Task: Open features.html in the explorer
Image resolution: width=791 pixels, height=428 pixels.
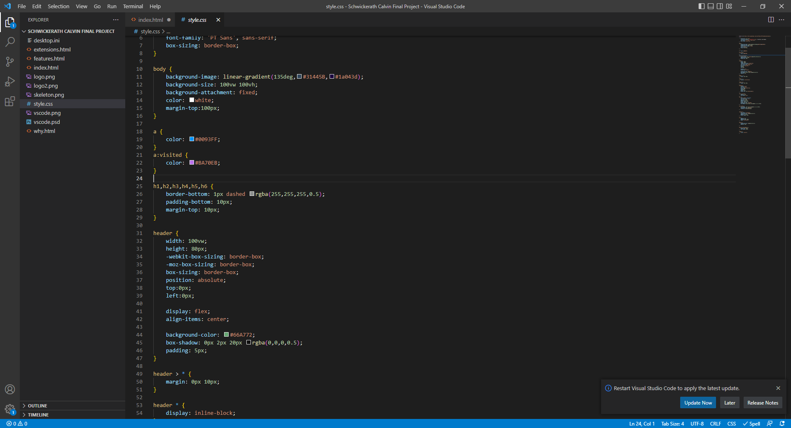Action: (73, 58)
